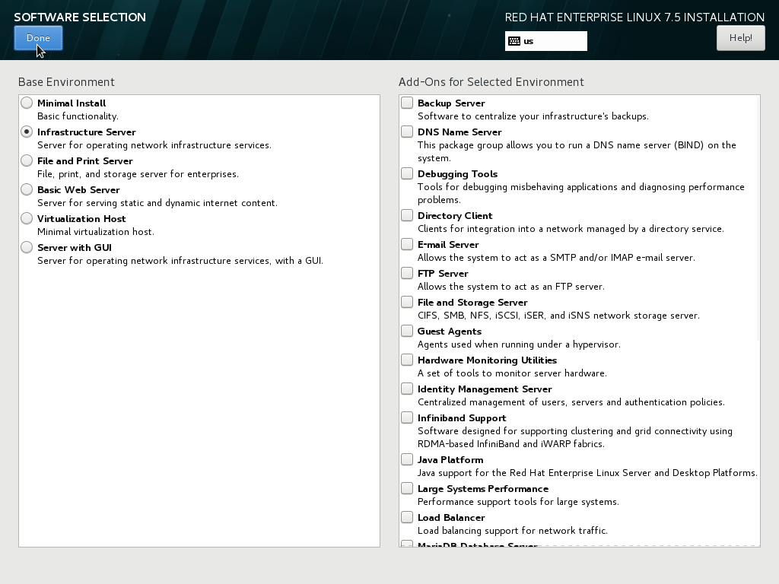
Task: Click the add-ons list vertical scrollbar
Action: [x=758, y=218]
